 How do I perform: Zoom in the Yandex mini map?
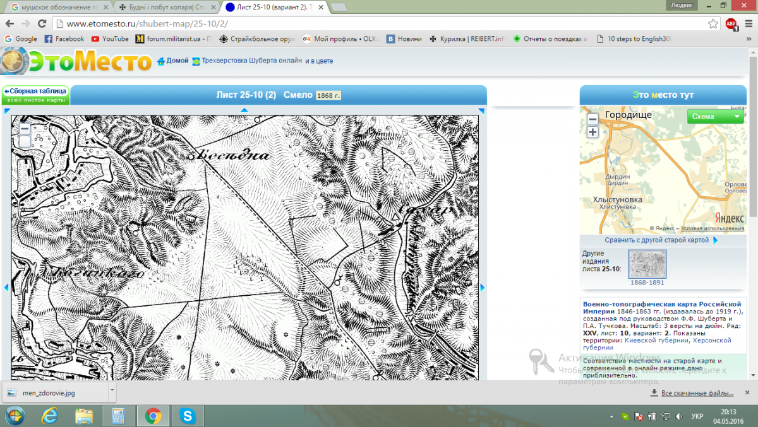coord(593,132)
